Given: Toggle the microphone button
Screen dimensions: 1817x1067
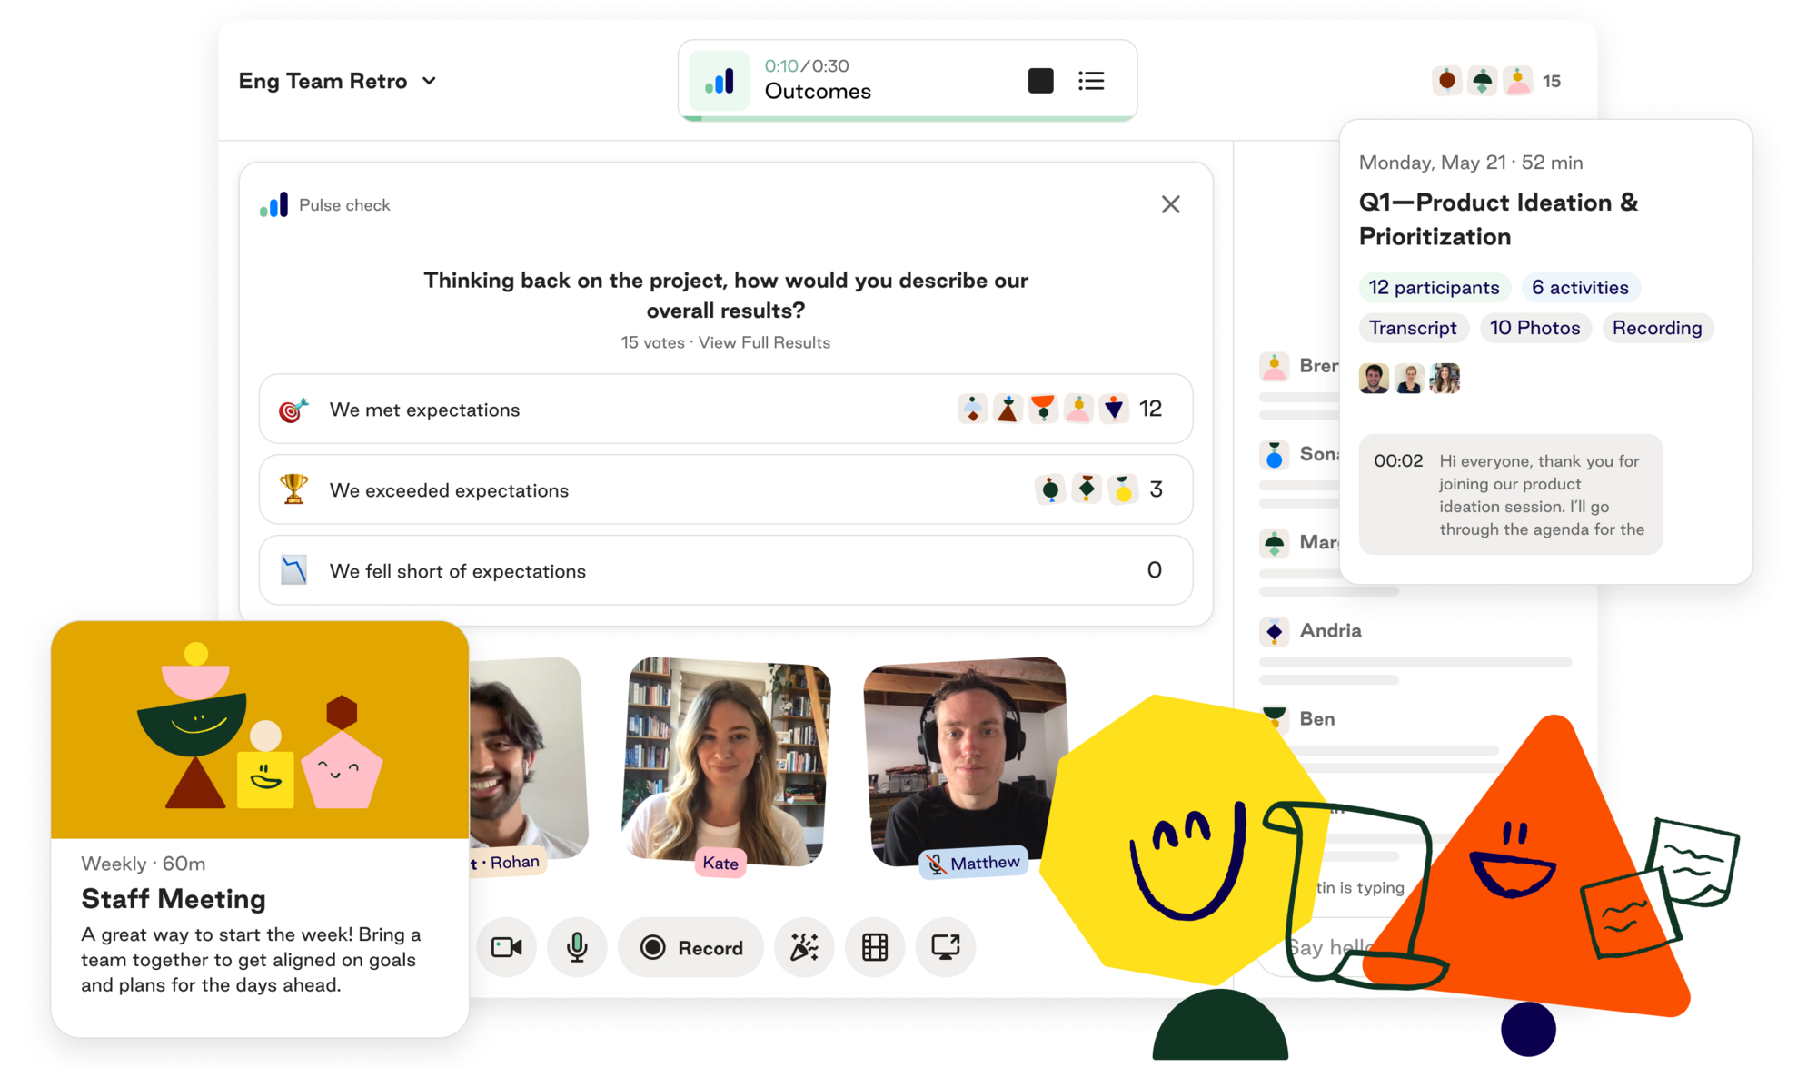Looking at the screenshot, I should tap(577, 948).
